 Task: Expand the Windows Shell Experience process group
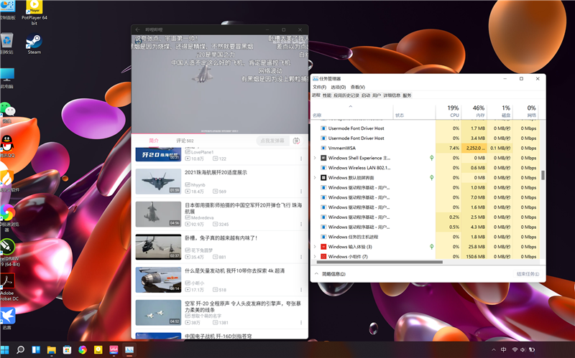click(315, 158)
